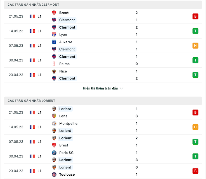Open the Clermont team name in the Nice match
The width and height of the screenshot is (206, 179).
tap(67, 79)
